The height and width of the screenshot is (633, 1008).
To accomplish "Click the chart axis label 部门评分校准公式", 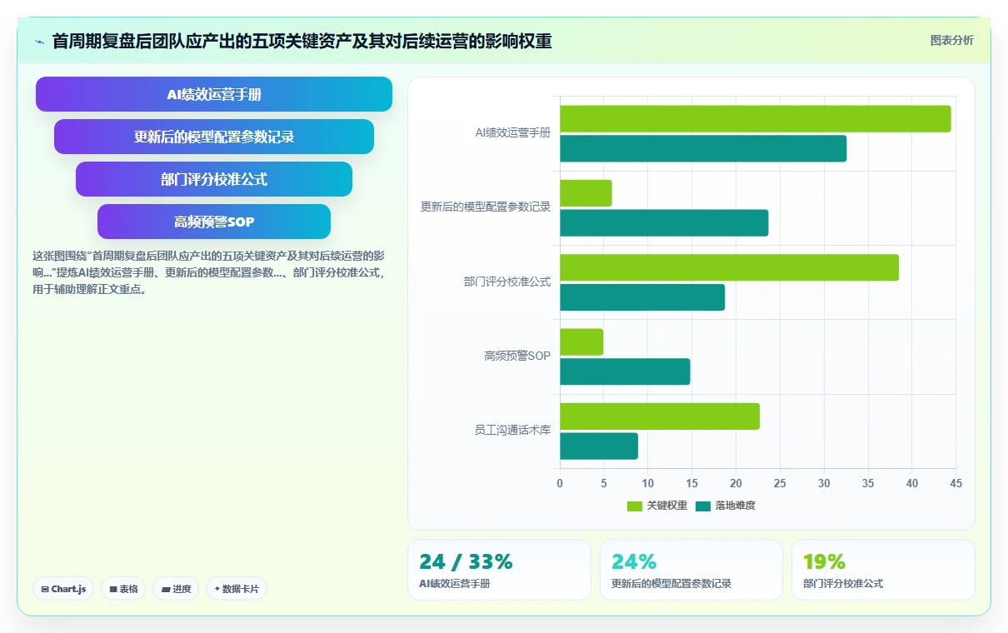I will pyautogui.click(x=507, y=282).
